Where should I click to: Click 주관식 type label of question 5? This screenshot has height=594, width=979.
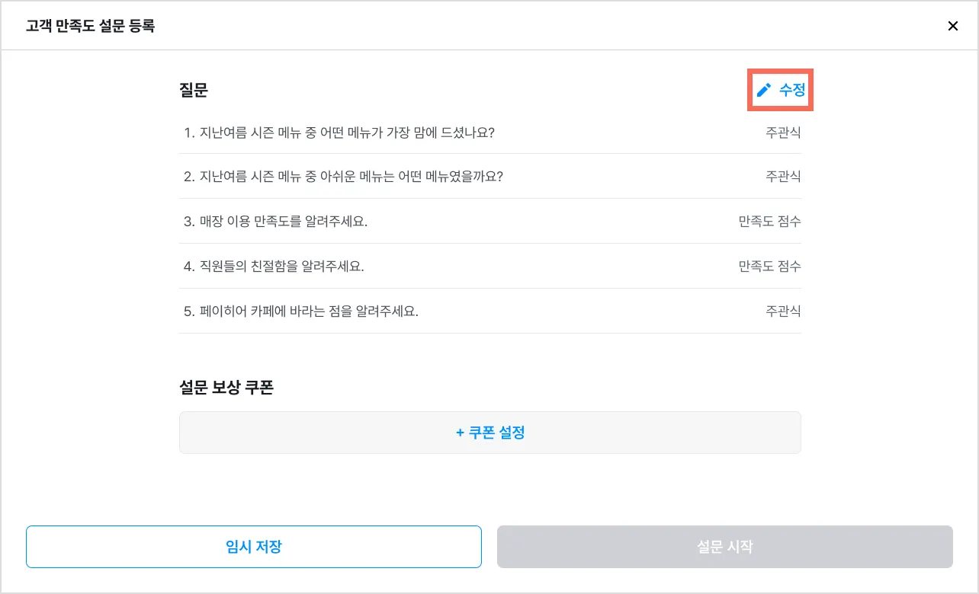[783, 311]
